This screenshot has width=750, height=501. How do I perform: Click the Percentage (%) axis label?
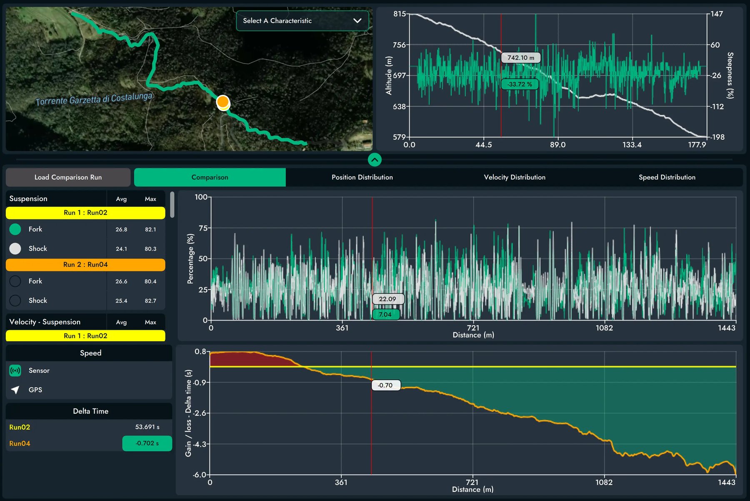tap(190, 259)
